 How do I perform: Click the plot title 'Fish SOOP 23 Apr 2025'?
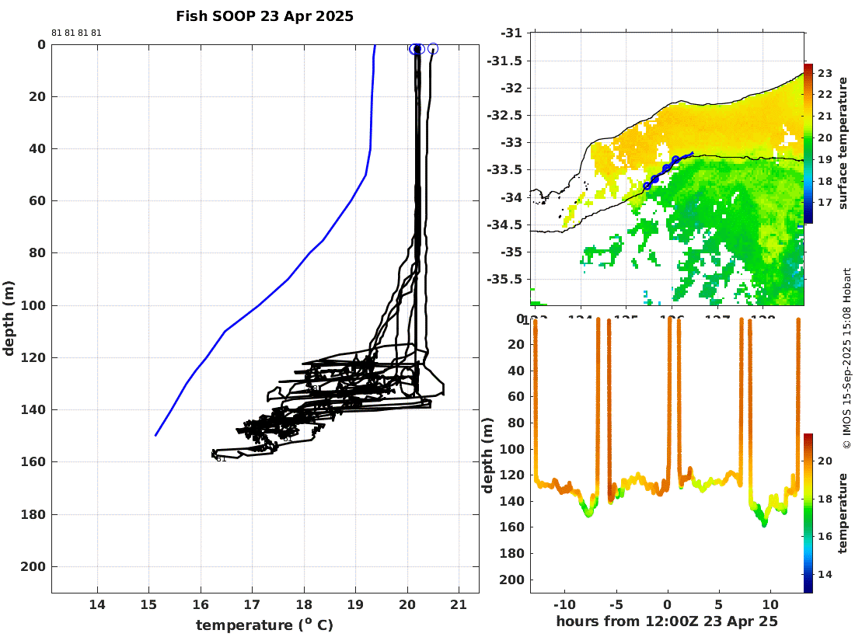point(264,16)
